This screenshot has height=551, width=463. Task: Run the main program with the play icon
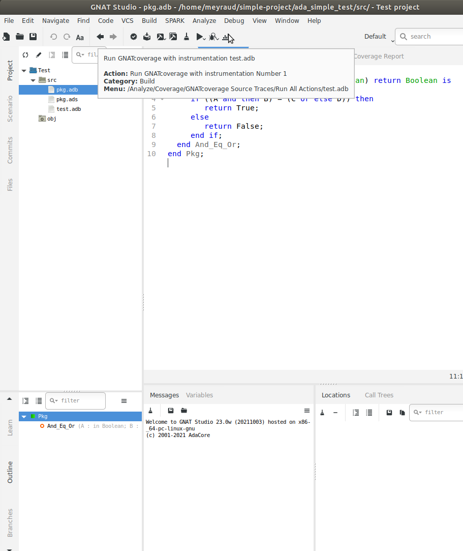pyautogui.click(x=200, y=37)
